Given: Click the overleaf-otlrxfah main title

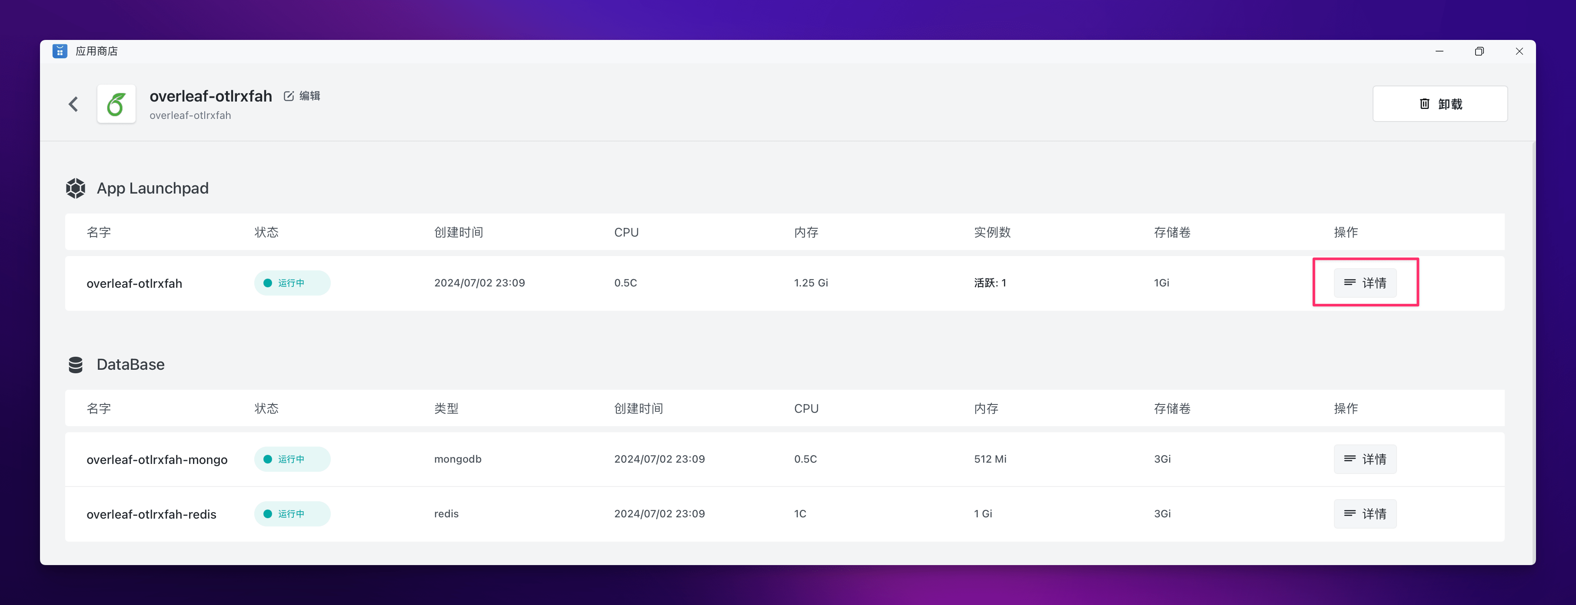Looking at the screenshot, I should [x=210, y=96].
